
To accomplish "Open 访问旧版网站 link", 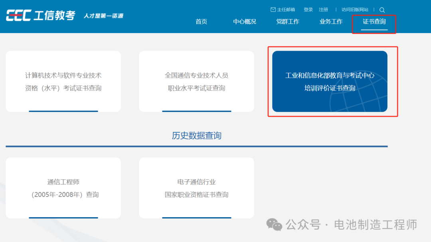I will tap(355, 10).
